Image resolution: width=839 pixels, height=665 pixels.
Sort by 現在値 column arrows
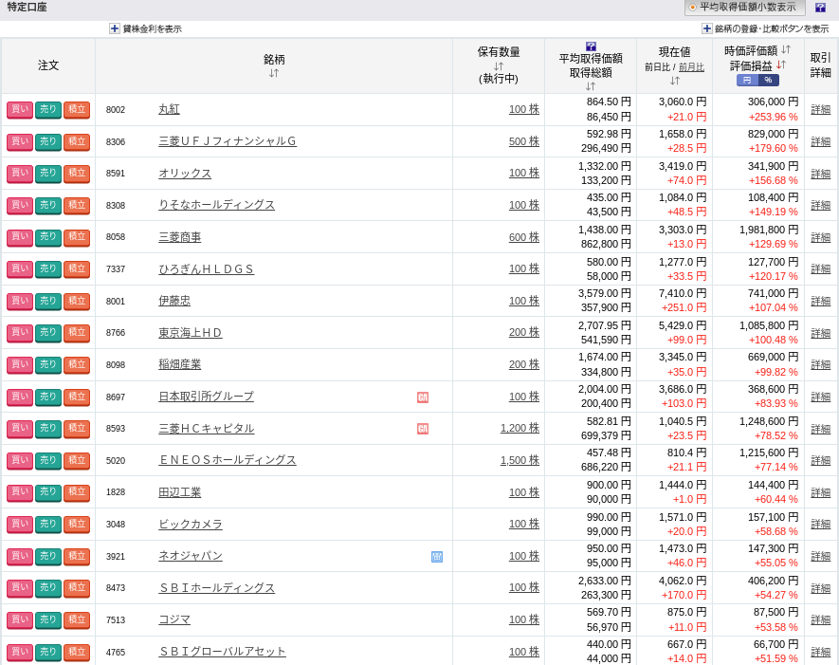coord(675,81)
